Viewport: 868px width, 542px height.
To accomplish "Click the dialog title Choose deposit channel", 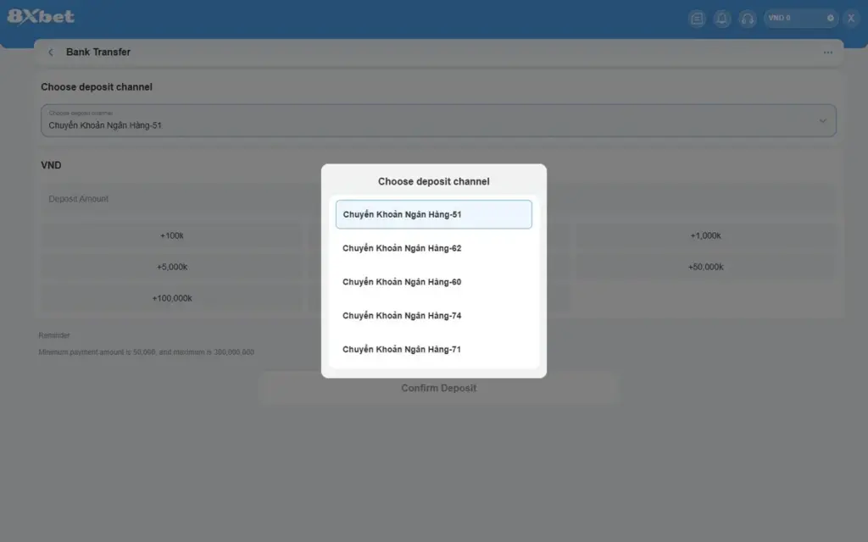I will [x=433, y=181].
